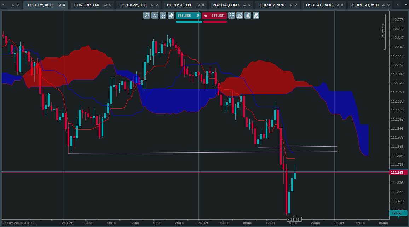Add a new chart tab

tap(405, 5)
